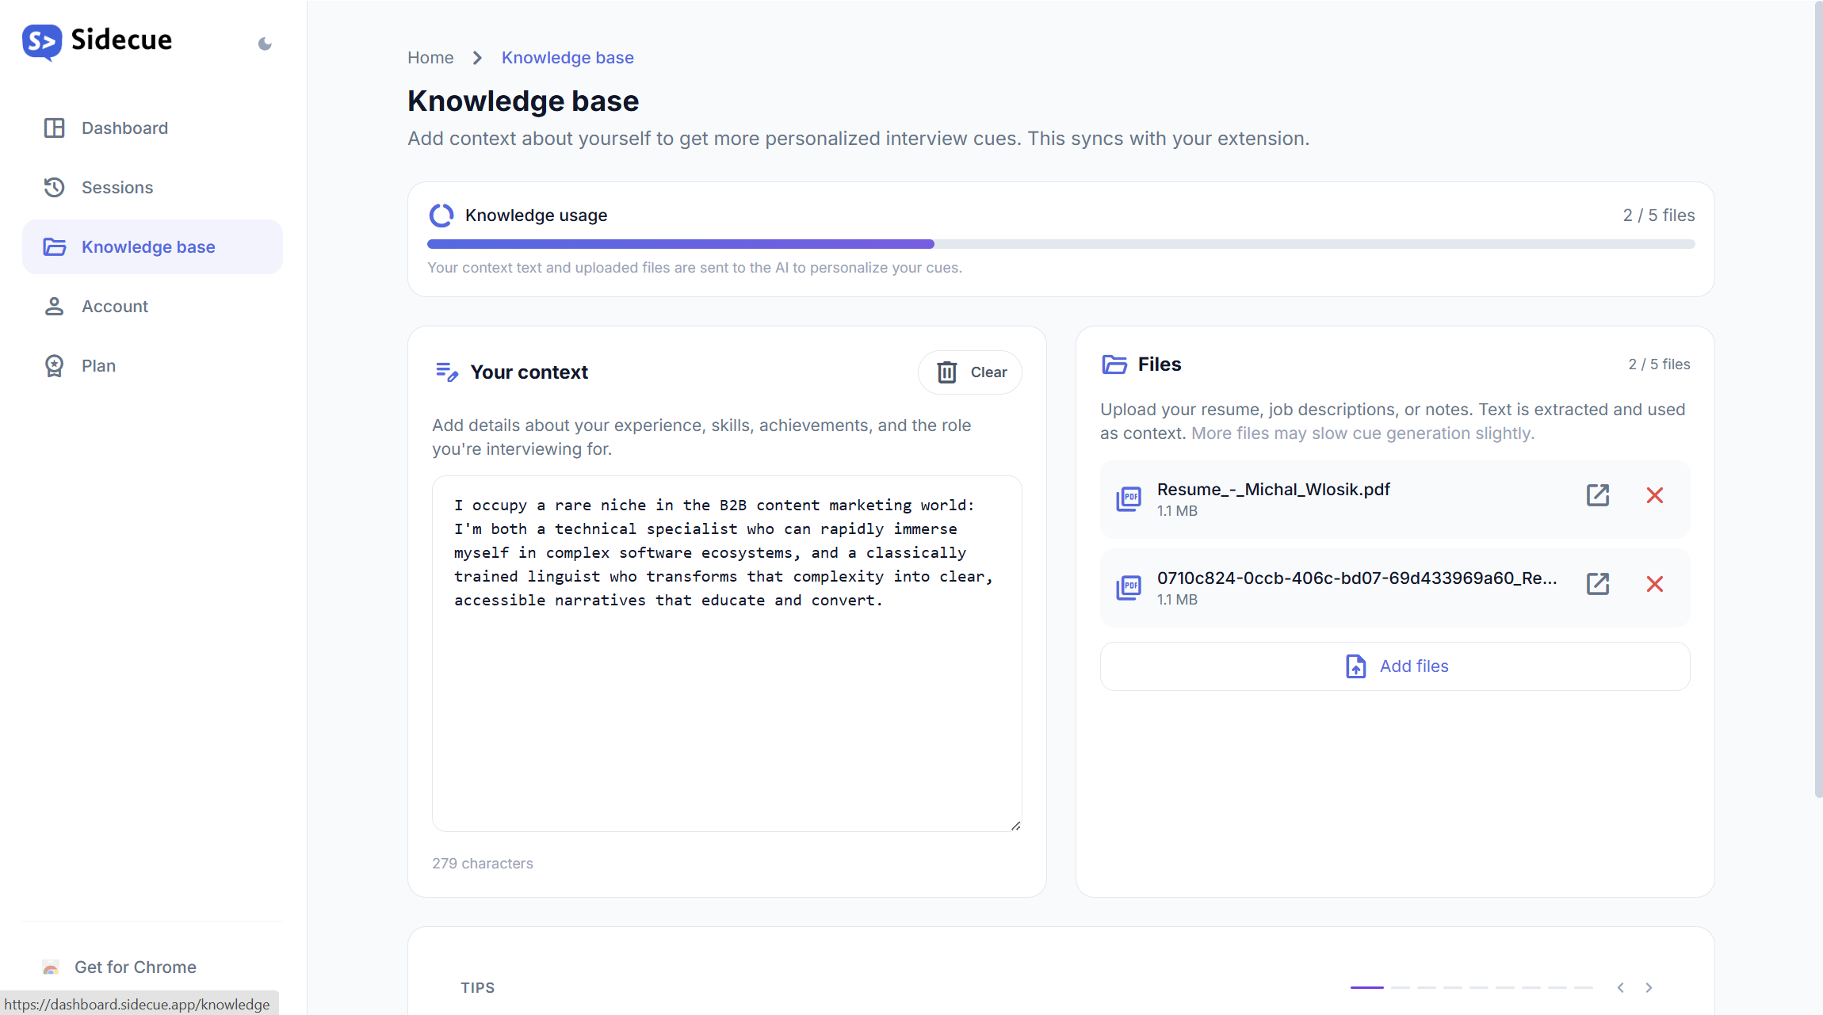Click the Add files button
The height and width of the screenshot is (1015, 1823).
[x=1395, y=666]
